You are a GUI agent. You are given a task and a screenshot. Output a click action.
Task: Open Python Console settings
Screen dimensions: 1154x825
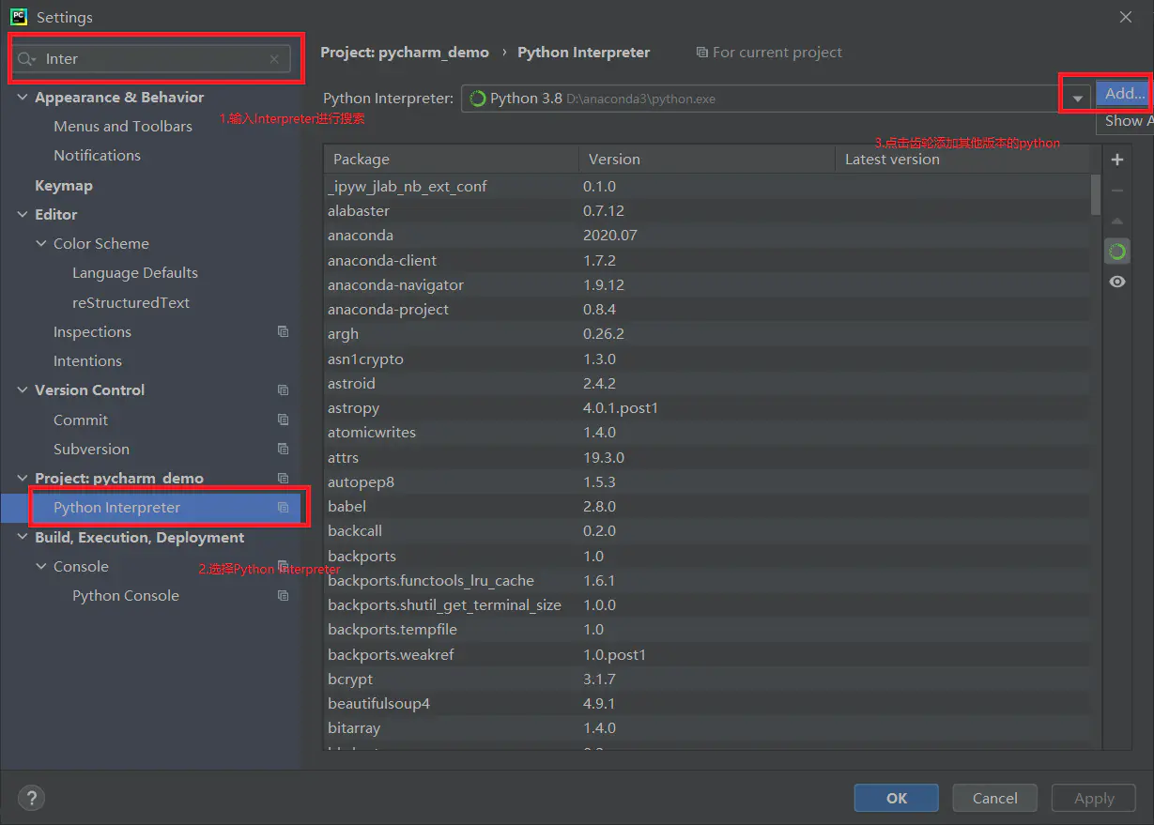126,595
